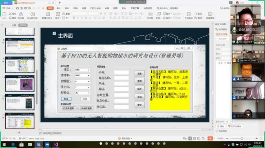This screenshot has height=148, width=265.
Task: Click the Save icon in quick access toolbar
Action: (x=18, y=8)
